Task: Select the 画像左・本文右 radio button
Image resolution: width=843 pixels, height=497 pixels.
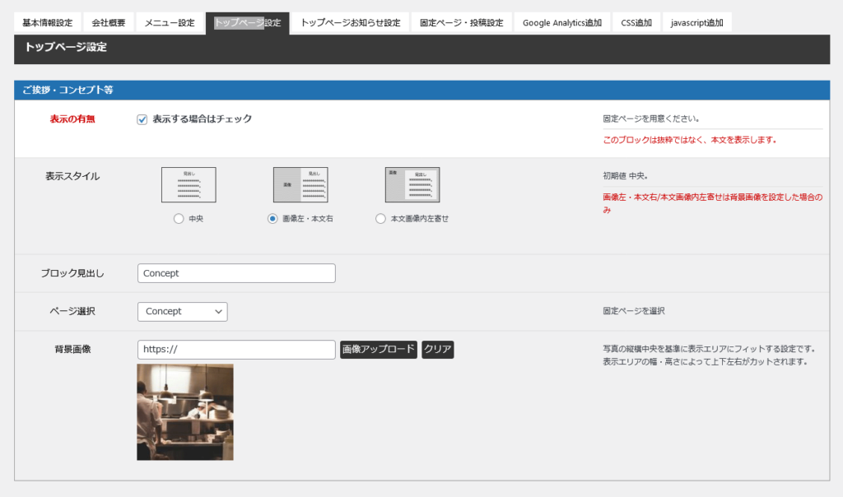Action: (x=272, y=219)
